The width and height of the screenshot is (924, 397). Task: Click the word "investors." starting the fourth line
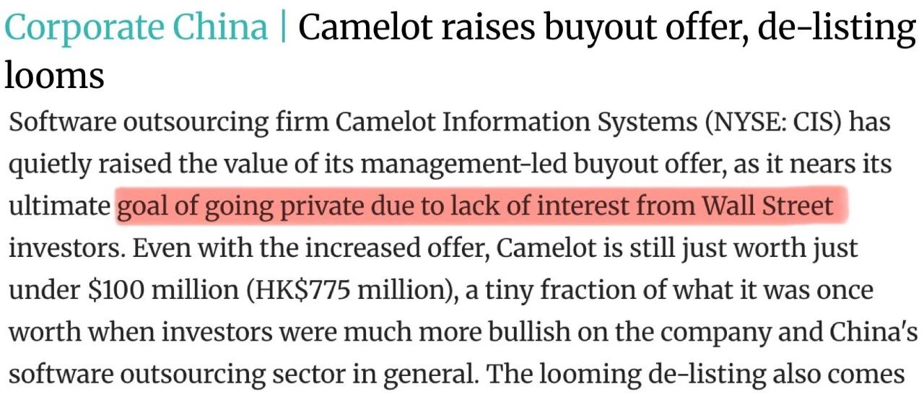(x=64, y=249)
